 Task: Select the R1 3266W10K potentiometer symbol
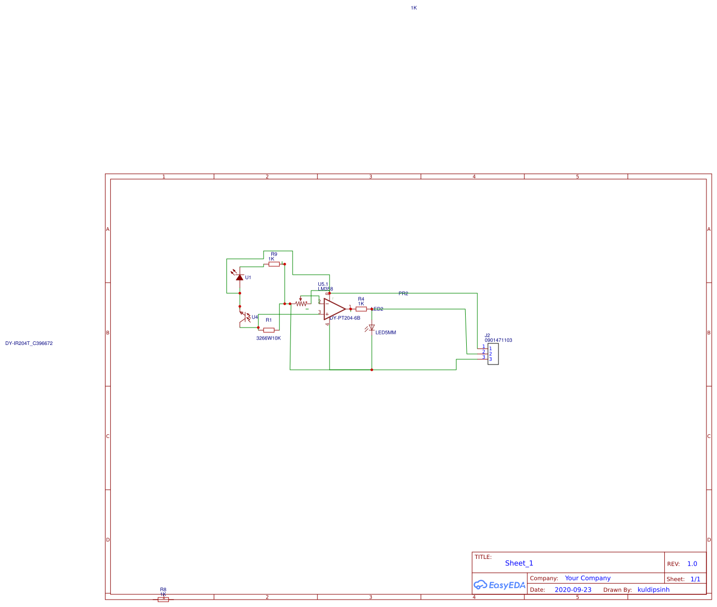point(269,329)
